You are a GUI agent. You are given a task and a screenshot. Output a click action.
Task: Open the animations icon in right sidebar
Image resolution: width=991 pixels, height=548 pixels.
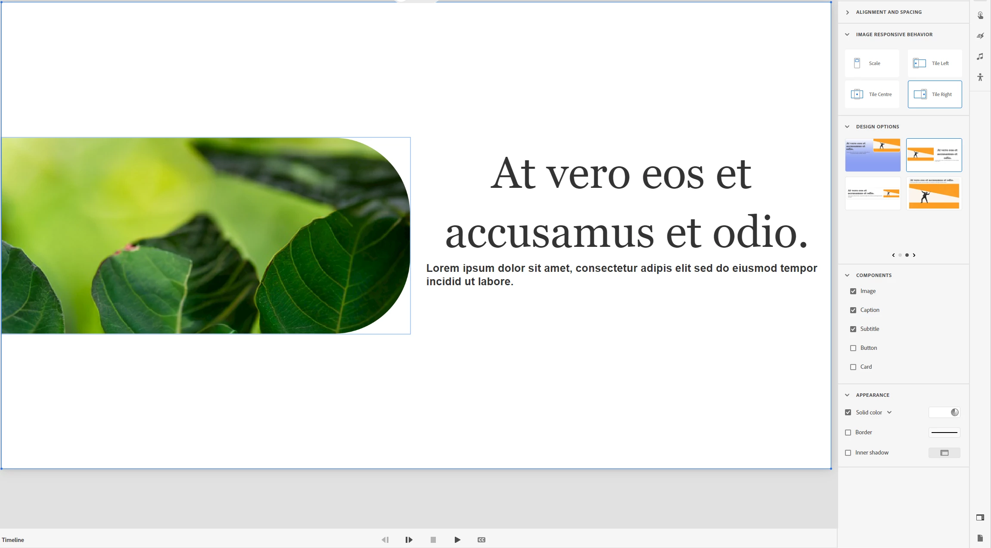coord(980,36)
